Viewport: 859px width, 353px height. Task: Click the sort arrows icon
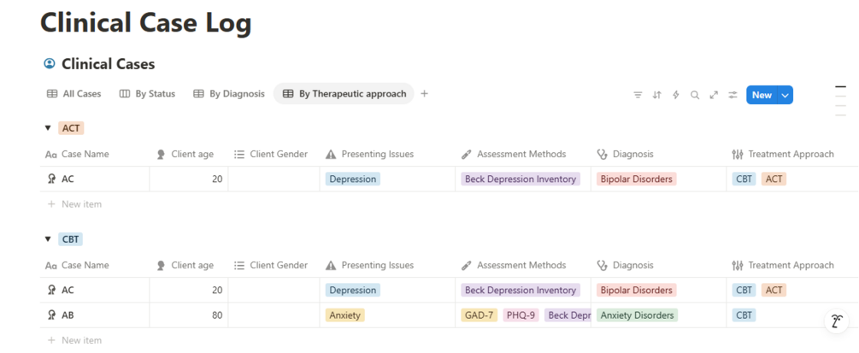click(x=656, y=95)
